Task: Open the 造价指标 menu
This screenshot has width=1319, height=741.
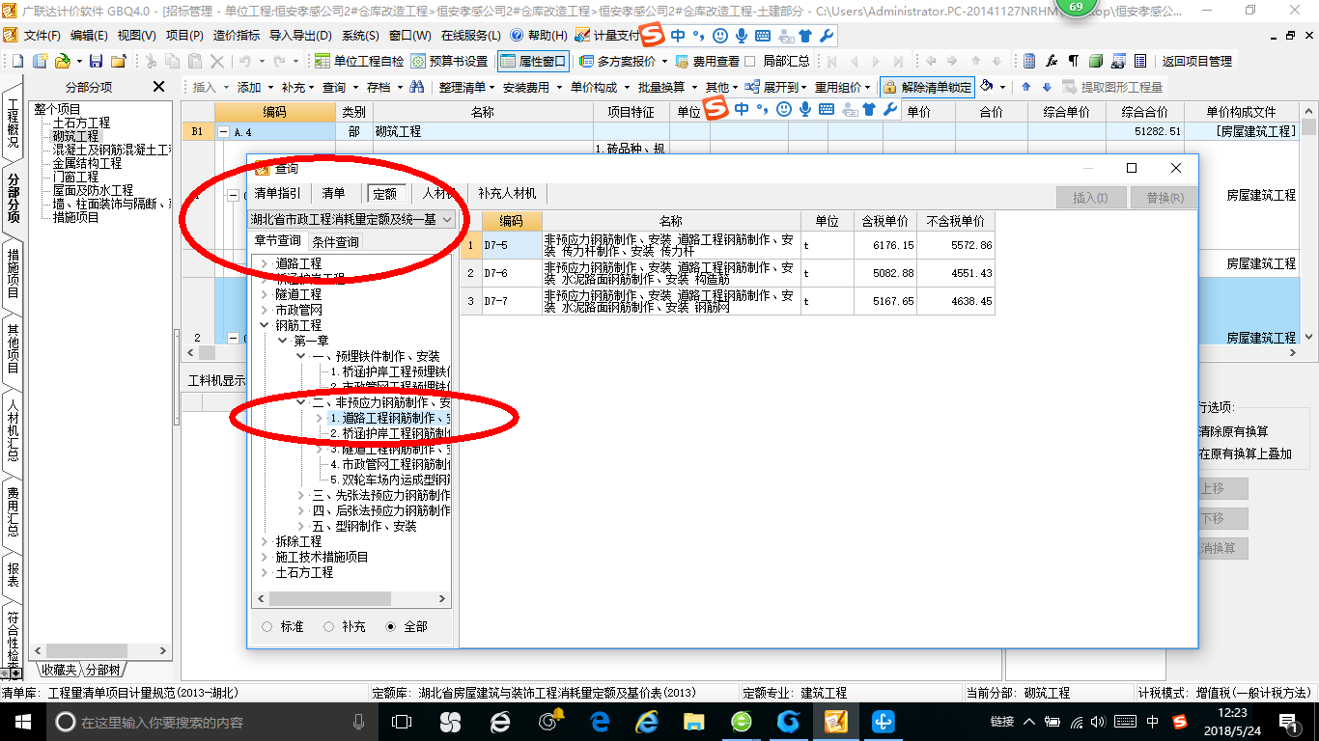Action: pyautogui.click(x=237, y=36)
